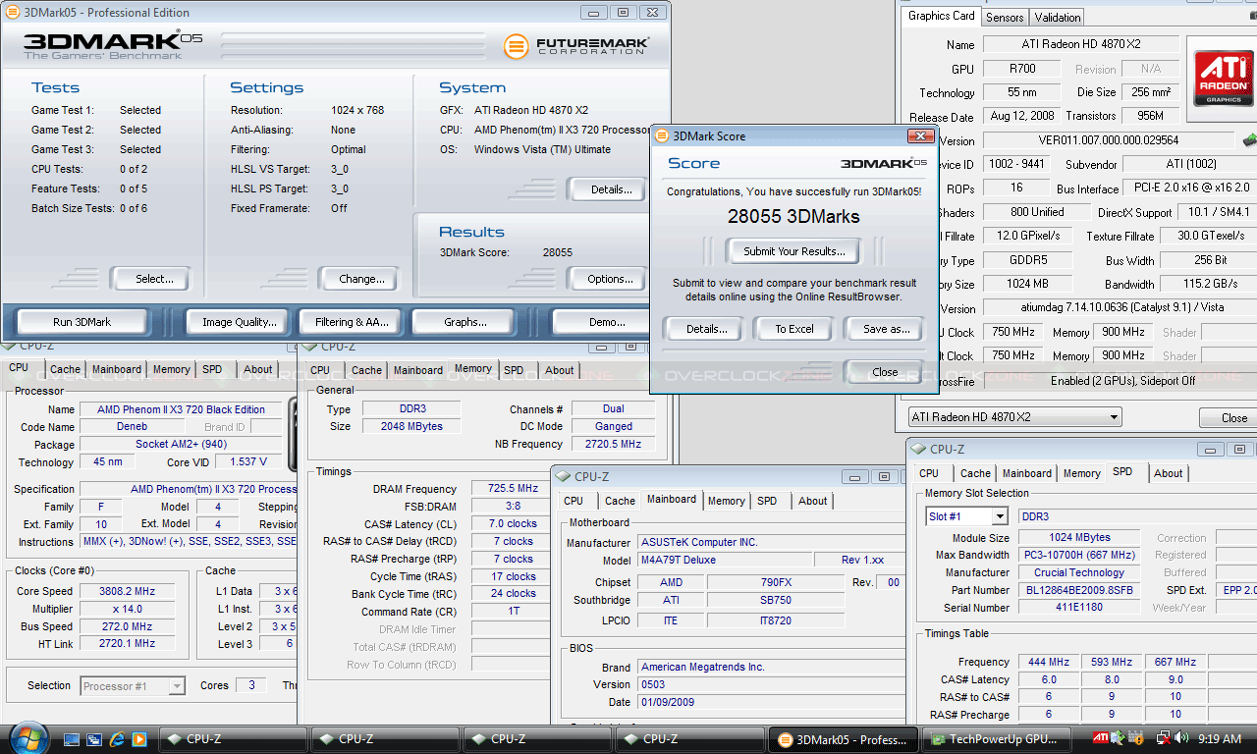Screen dimensions: 1257x754
Task: Click the Multiplier value x 14.0
Action: pos(127,609)
